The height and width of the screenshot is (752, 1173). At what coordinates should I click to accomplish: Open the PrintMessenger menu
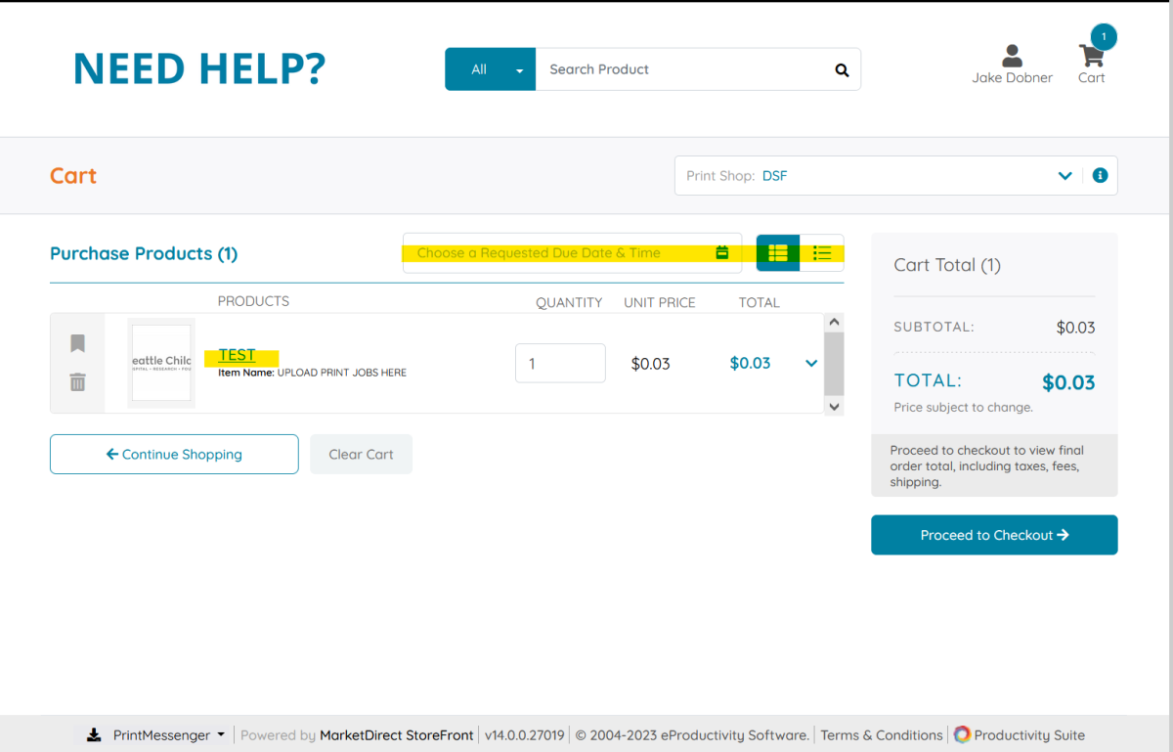click(x=156, y=734)
